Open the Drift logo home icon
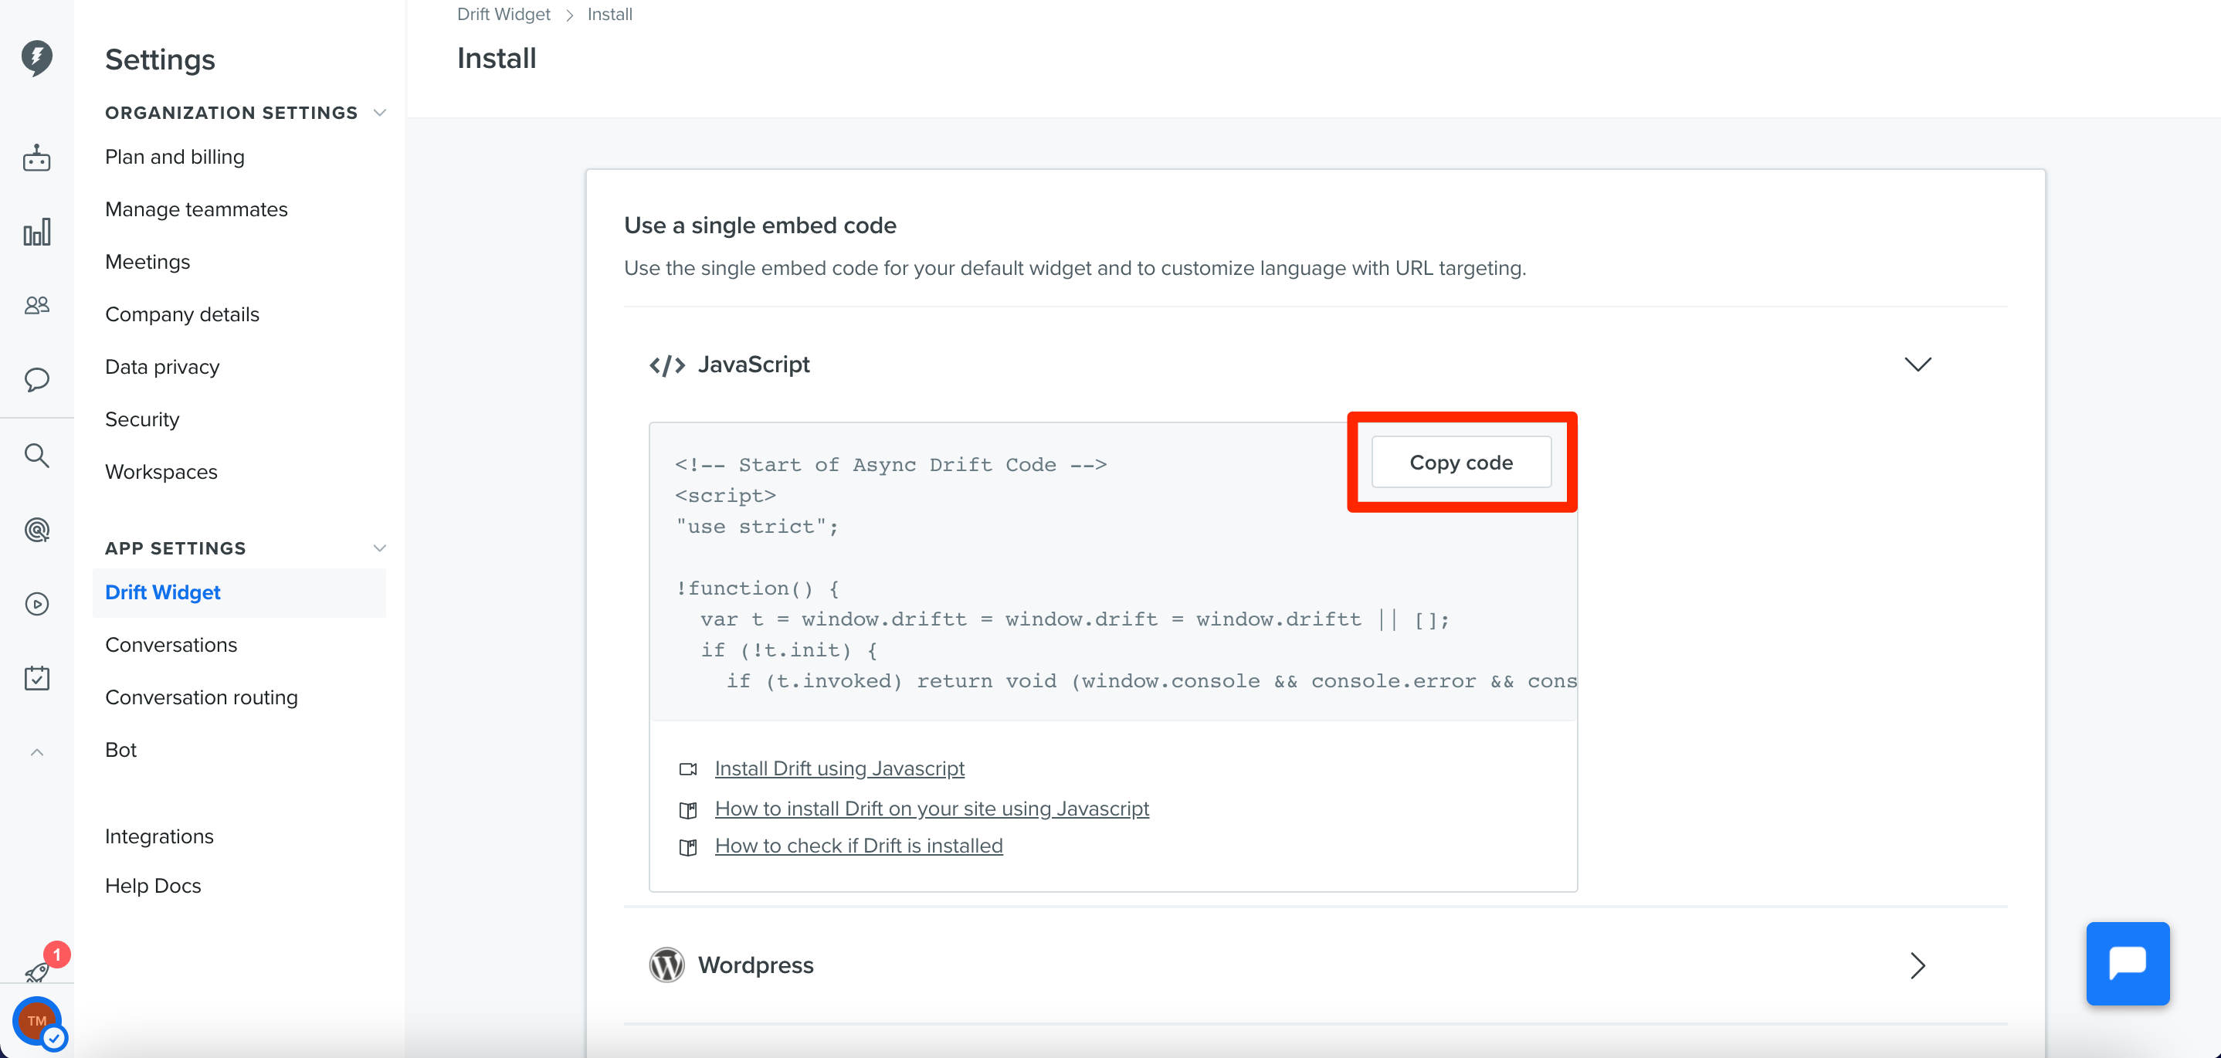This screenshot has width=2221, height=1058. click(x=36, y=58)
